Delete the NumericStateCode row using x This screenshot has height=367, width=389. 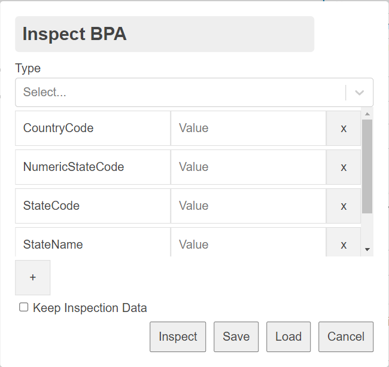pyautogui.click(x=344, y=167)
